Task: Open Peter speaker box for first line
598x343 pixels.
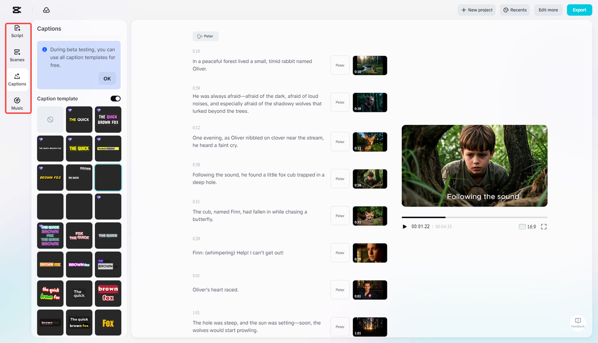Action: coord(340,65)
